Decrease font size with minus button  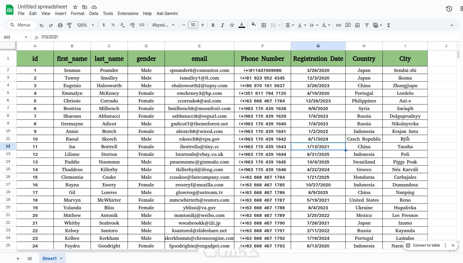click(184, 25)
